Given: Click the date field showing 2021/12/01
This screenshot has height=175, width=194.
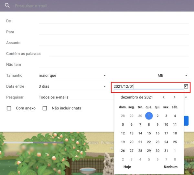Looking at the screenshot, I should 148,86.
